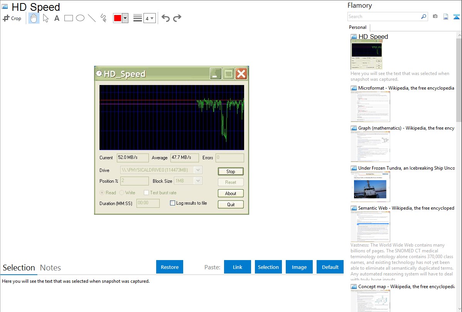Toggle the Test burst rate checkbox
Viewport: 462px width, 312px height.
click(x=146, y=193)
